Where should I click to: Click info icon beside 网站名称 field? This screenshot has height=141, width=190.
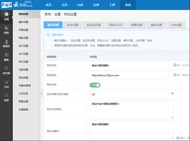(x=175, y=65)
